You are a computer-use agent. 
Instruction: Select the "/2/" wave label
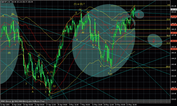pyautogui.click(x=54, y=86)
